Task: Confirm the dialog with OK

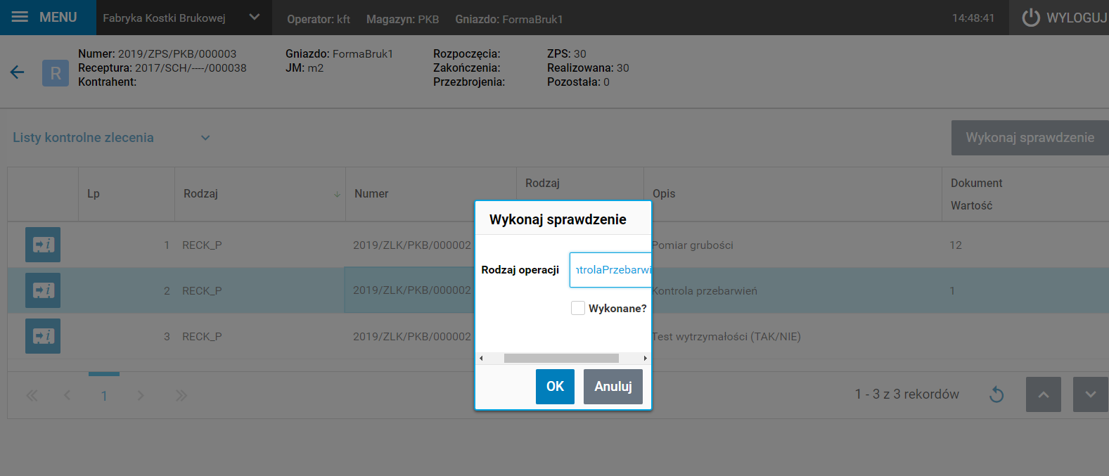Action: point(555,386)
